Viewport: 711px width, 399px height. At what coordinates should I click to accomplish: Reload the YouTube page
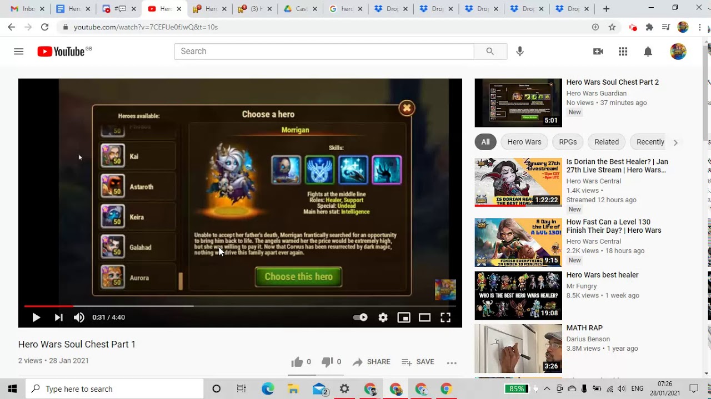pyautogui.click(x=44, y=27)
